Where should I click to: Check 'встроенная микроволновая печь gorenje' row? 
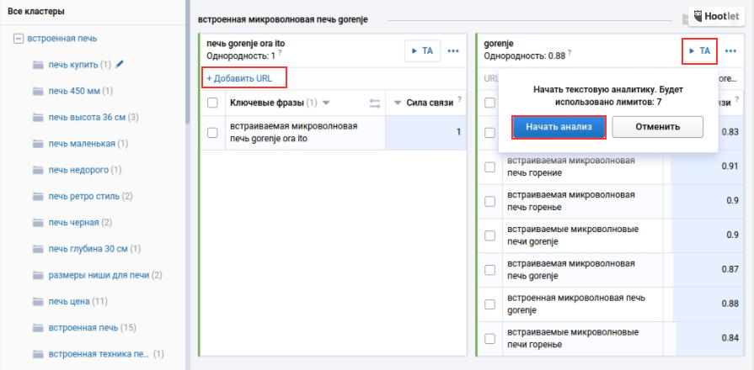tap(489, 304)
